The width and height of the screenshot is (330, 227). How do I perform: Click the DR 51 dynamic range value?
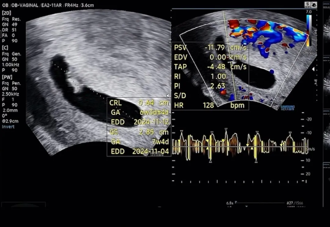[9, 30]
